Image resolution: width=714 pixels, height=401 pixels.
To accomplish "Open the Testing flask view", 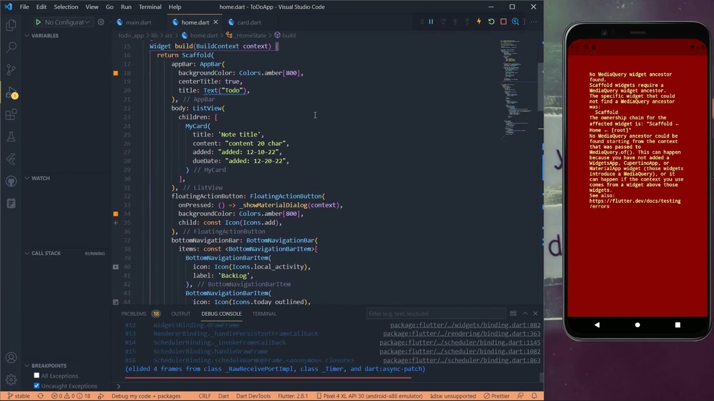I will coord(11,137).
